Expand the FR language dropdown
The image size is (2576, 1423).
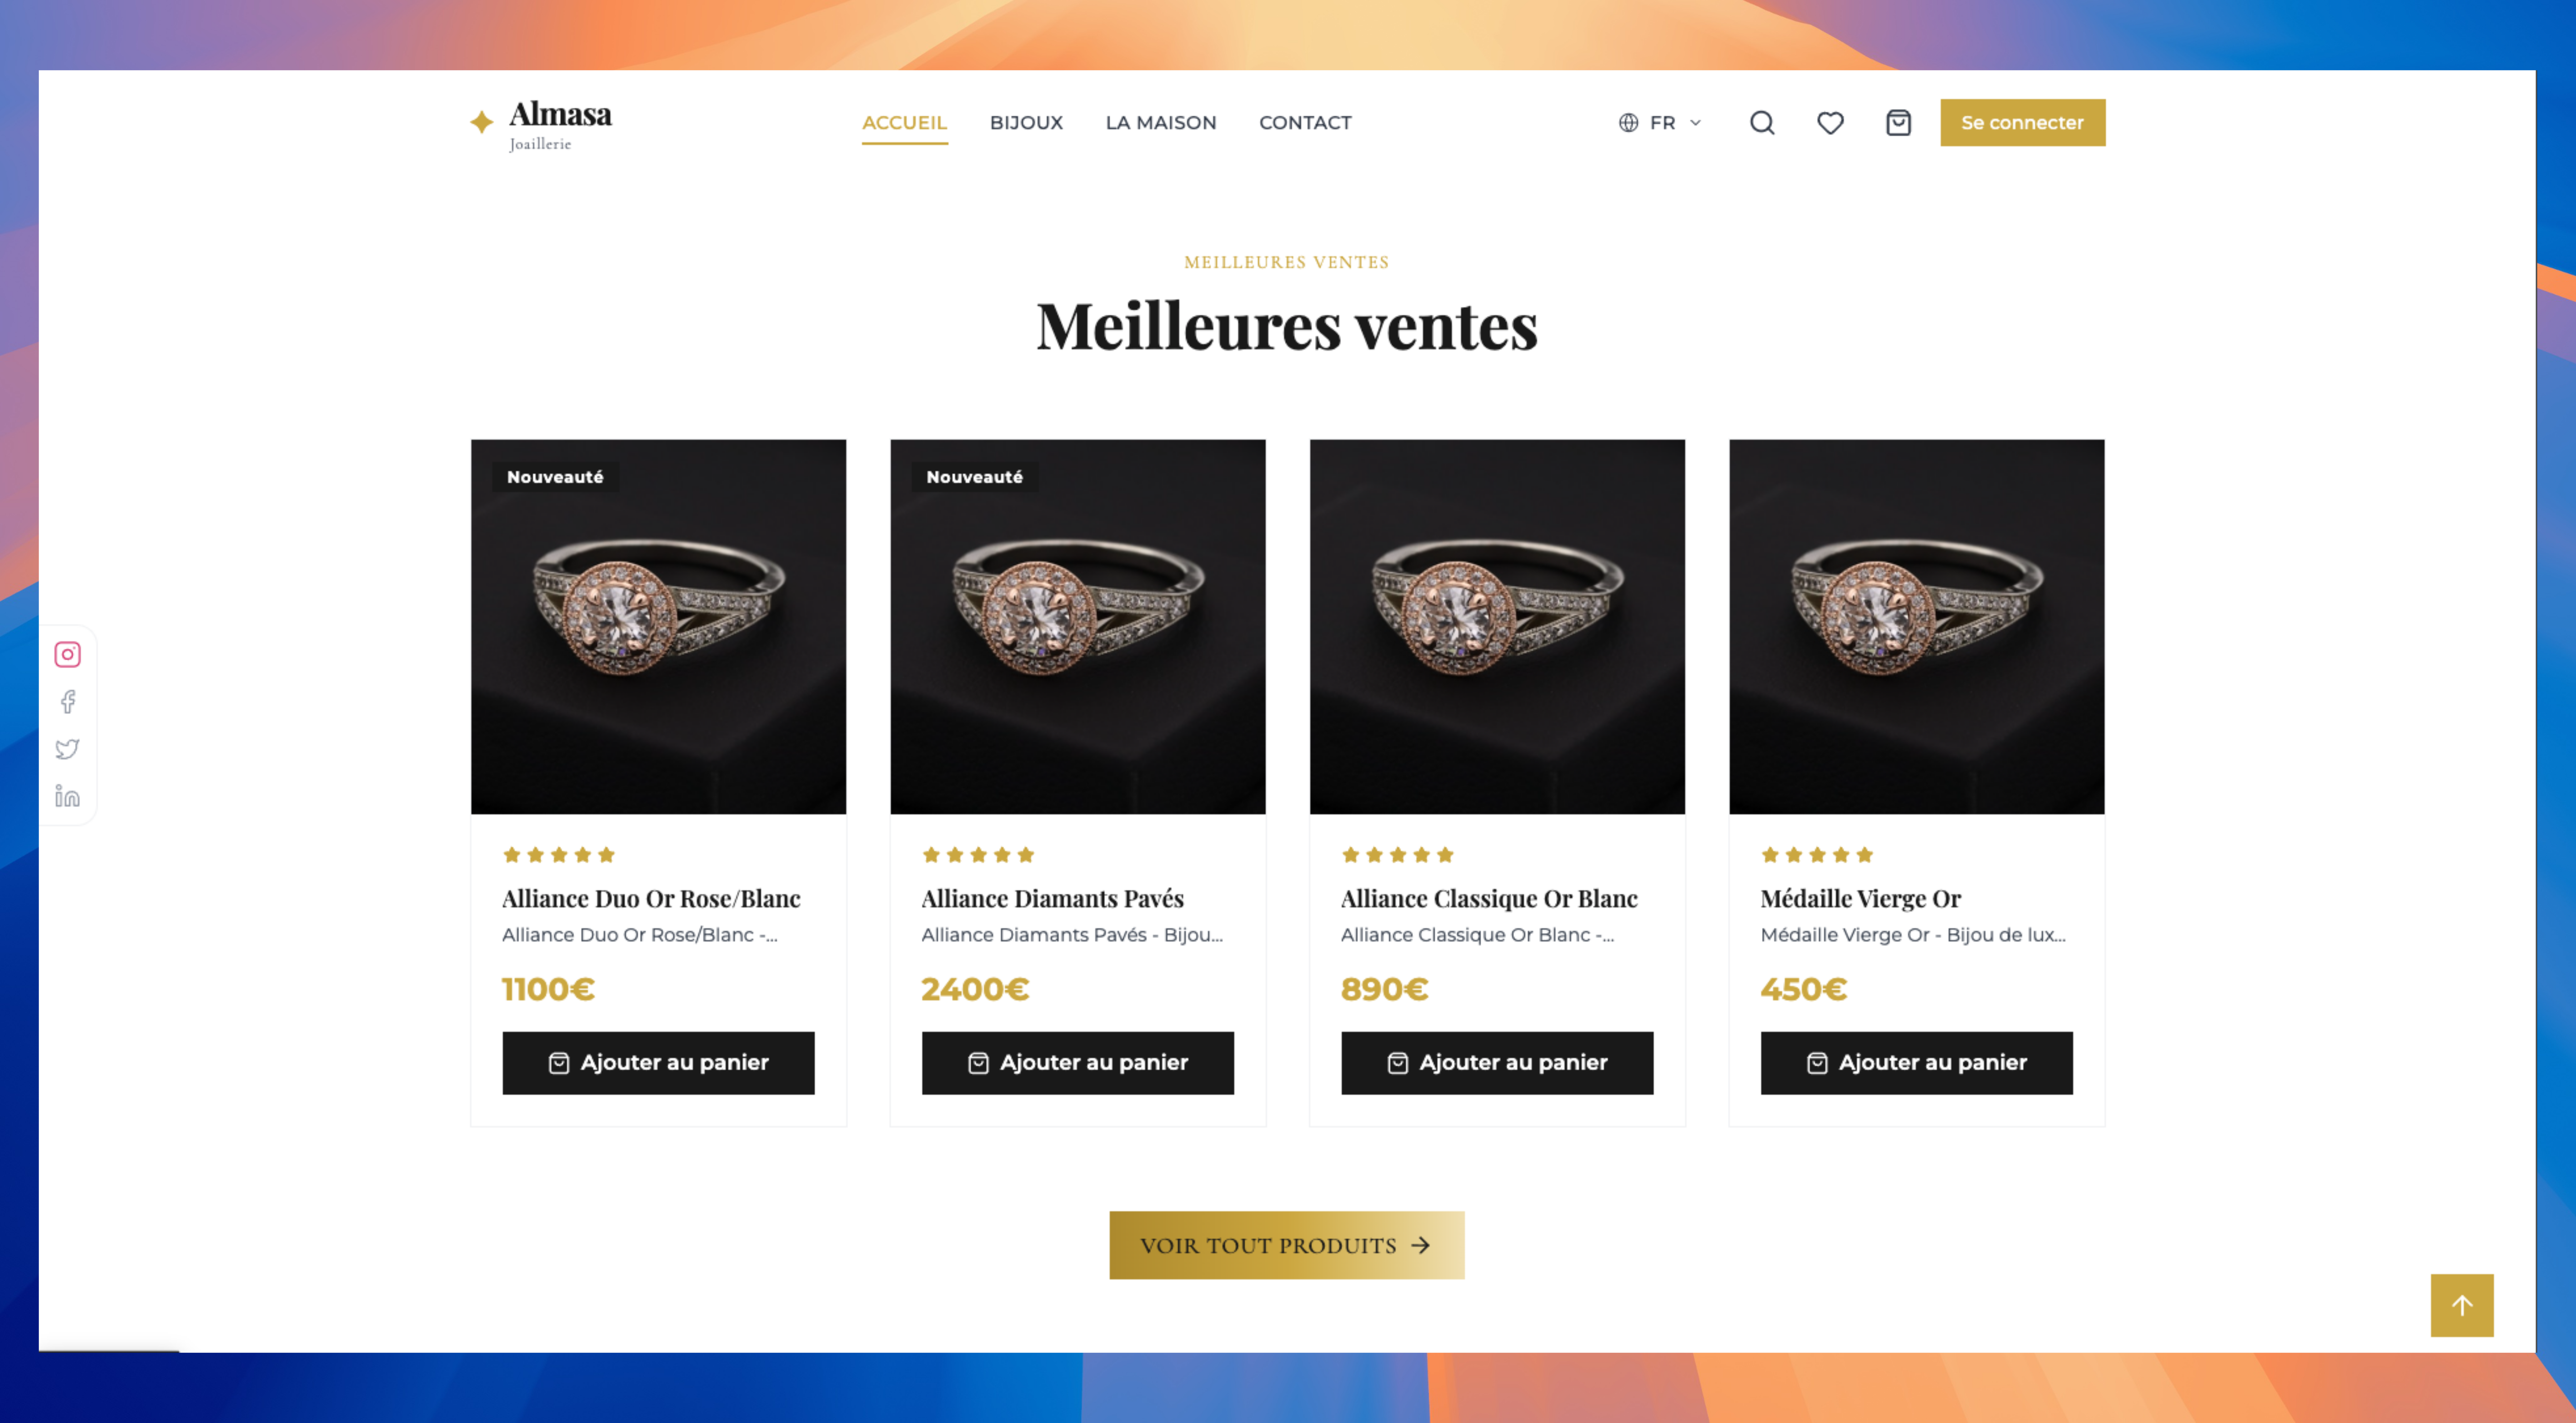(x=1660, y=123)
